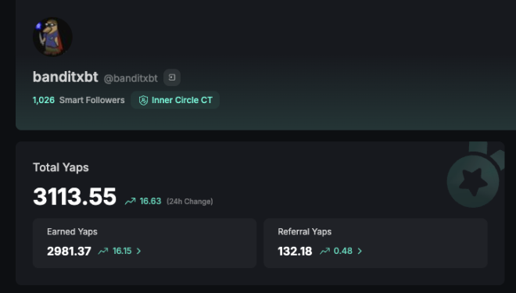Click the shield icon in Inner Circle CT badge
This screenshot has height=293, width=516.
143,100
